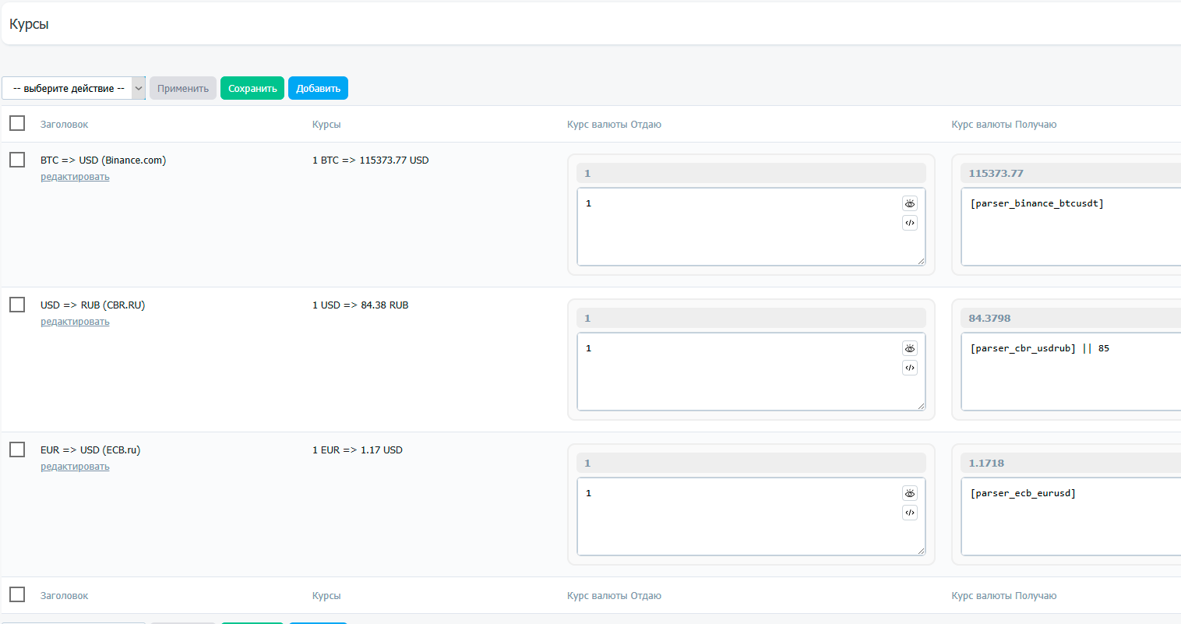Click the code icon in EUR => USD row
Image resolution: width=1181 pixels, height=624 pixels.
coord(909,513)
